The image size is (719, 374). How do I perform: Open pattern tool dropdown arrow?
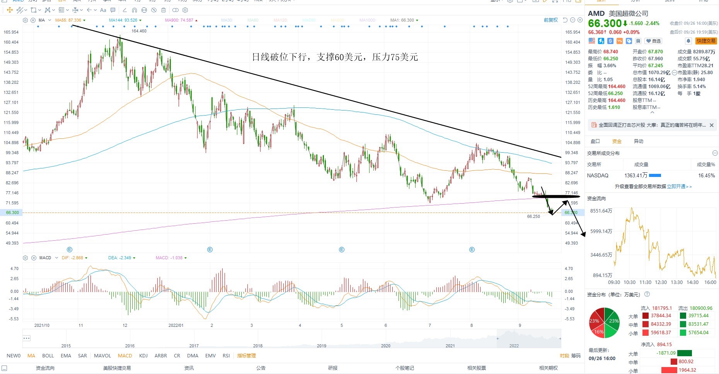(x=53, y=10)
